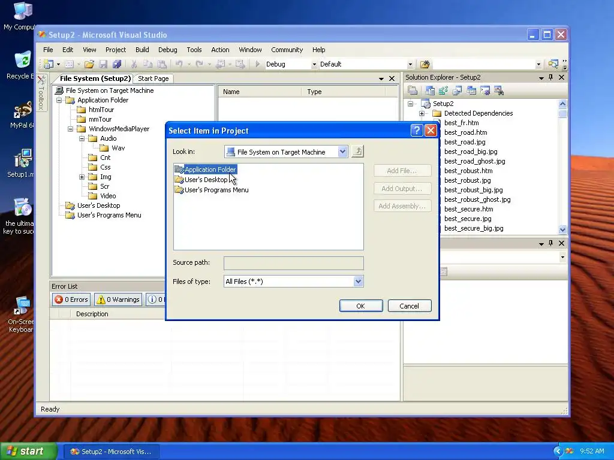Click the third Solution Explorer toolbar icon
The image size is (614, 460).
443,91
